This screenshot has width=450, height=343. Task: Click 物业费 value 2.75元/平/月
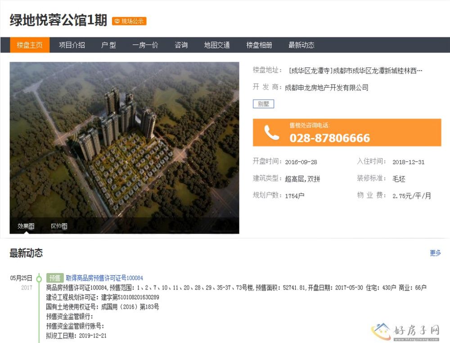(412, 196)
